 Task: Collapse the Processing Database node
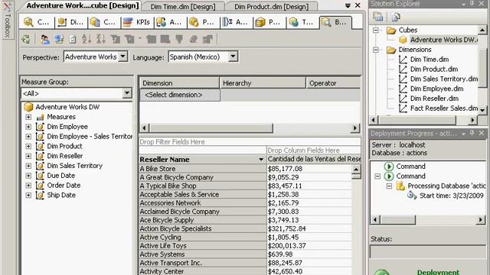[390, 186]
